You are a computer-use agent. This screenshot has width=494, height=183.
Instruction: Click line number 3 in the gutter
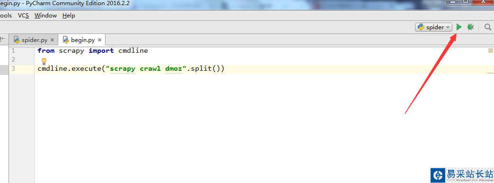(x=13, y=69)
